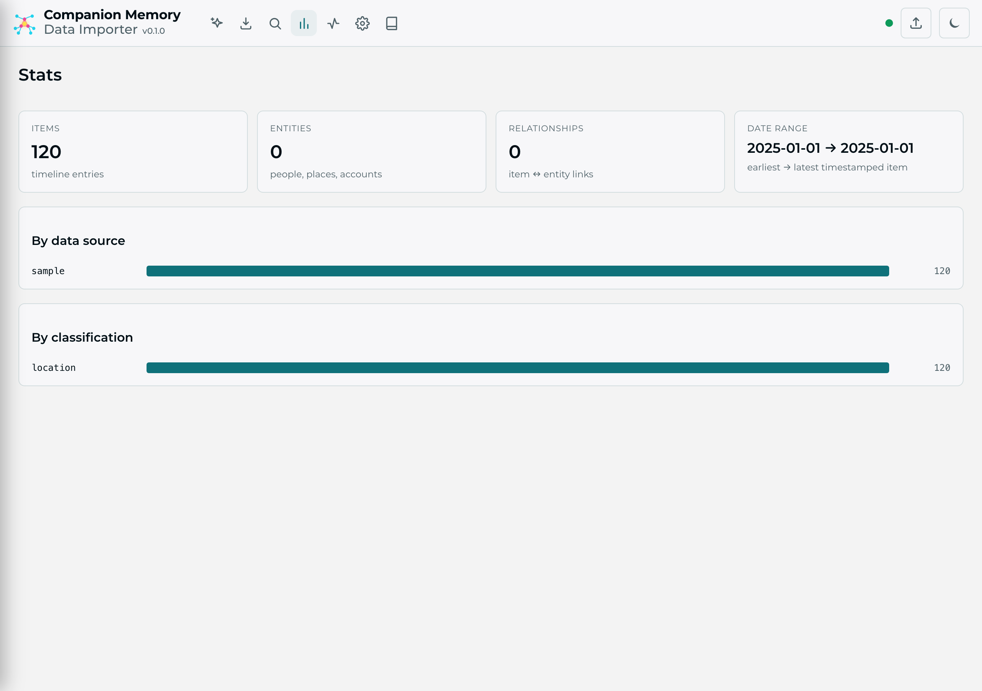Select the Relationships card
Screen dimensions: 982x691
pyautogui.click(x=610, y=152)
